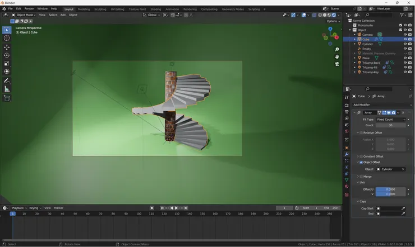Select the Add Cube tool
The height and width of the screenshot is (247, 415).
(7, 98)
